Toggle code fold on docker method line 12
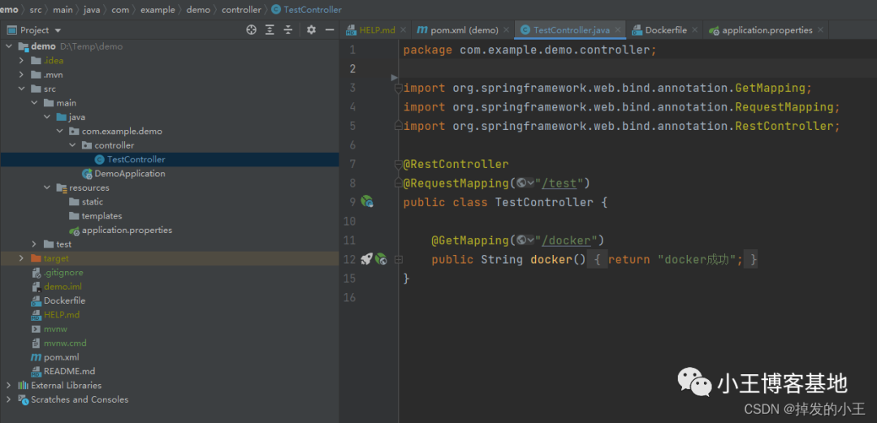The width and height of the screenshot is (877, 423). click(398, 260)
